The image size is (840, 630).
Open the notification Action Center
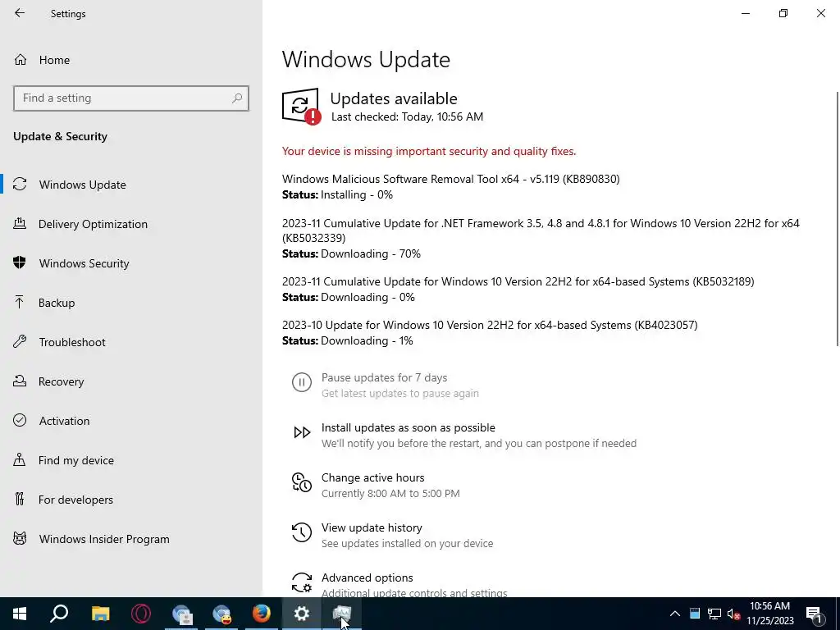click(x=814, y=614)
